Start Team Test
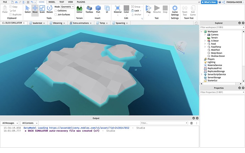Screen dimensions: 245x153 point(185,11)
